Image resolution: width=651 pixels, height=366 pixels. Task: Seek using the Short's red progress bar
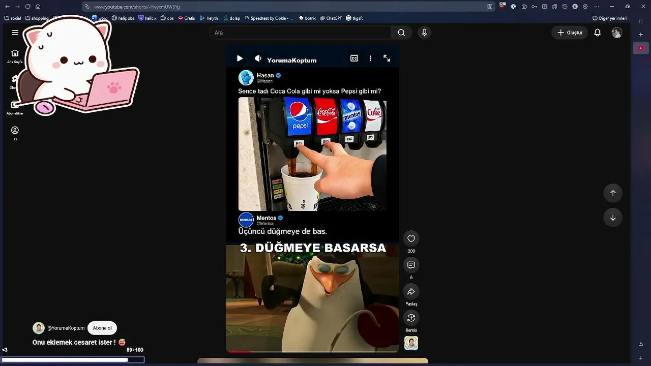pyautogui.click(x=313, y=351)
